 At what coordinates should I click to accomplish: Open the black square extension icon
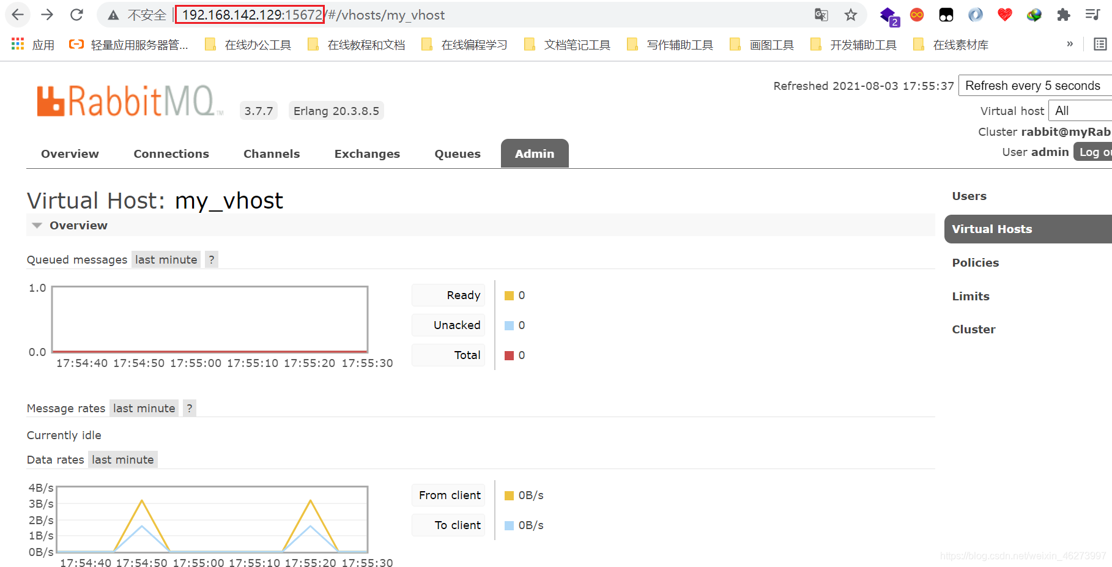(946, 15)
